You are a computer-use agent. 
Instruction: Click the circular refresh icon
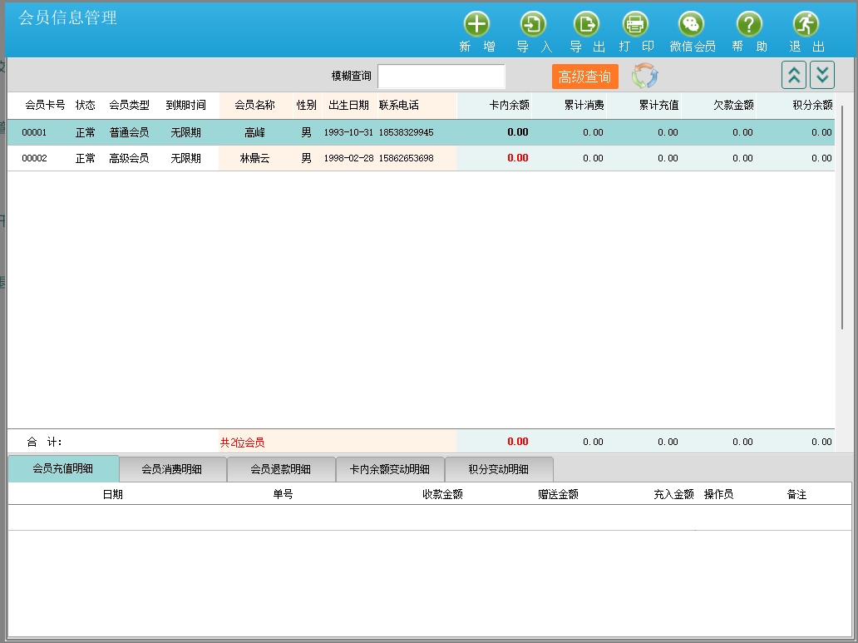(644, 77)
